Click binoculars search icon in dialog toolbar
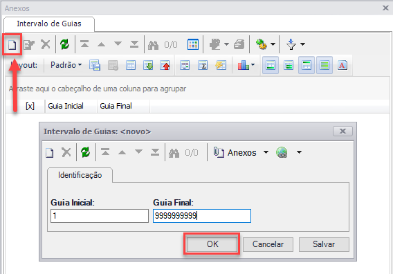The image size is (393, 274). click(174, 153)
